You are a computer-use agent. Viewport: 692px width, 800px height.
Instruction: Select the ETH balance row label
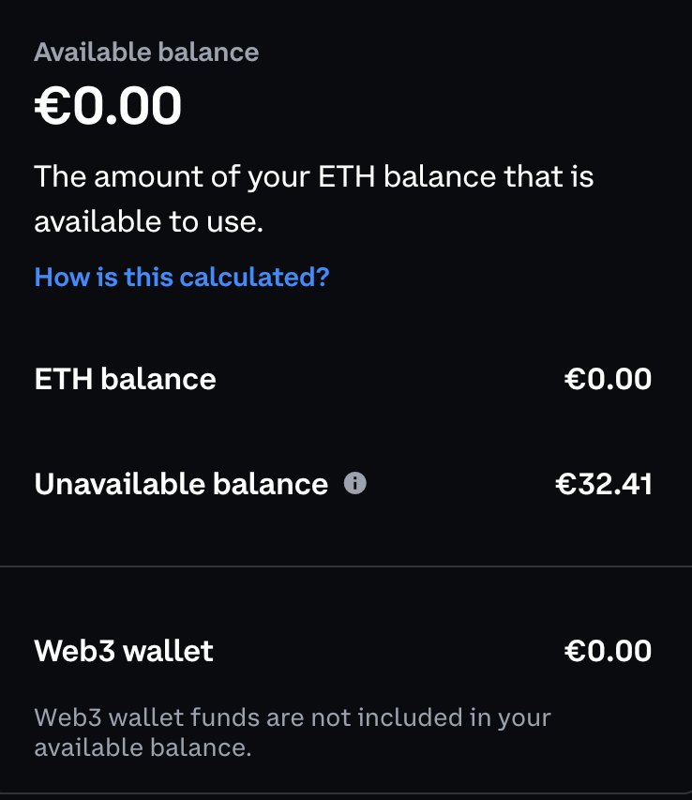[126, 379]
